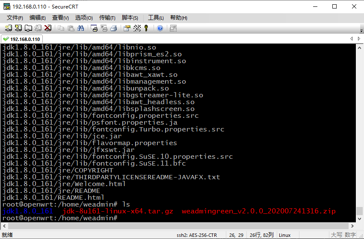Click the ls command prompt line
This screenshot has height=239, width=364.
[x=66, y=204]
